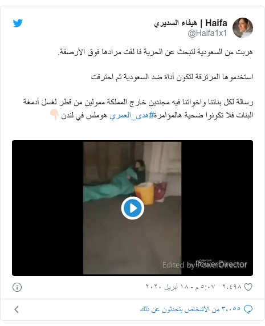Click tweet line starting استخدموها المرتزقة
Screen dimensions: 265x326
(x=172, y=77)
